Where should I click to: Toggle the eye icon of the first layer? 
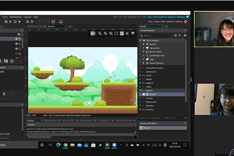19,34
